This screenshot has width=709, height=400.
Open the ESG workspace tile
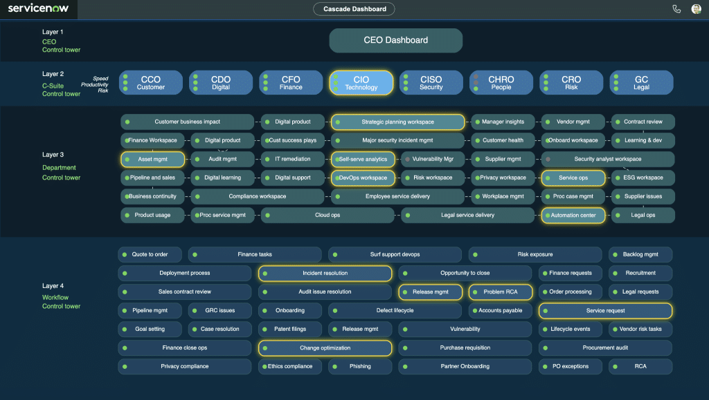643,178
